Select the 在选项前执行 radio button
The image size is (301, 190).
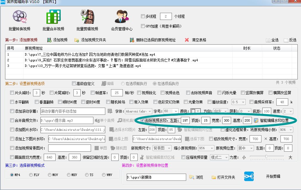(x=123, y=84)
